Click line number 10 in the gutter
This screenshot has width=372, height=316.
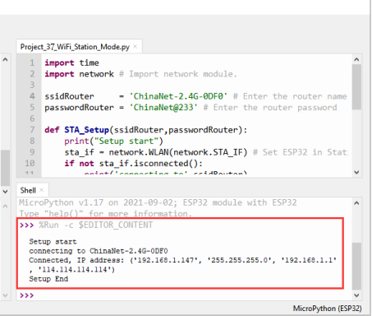click(x=30, y=164)
